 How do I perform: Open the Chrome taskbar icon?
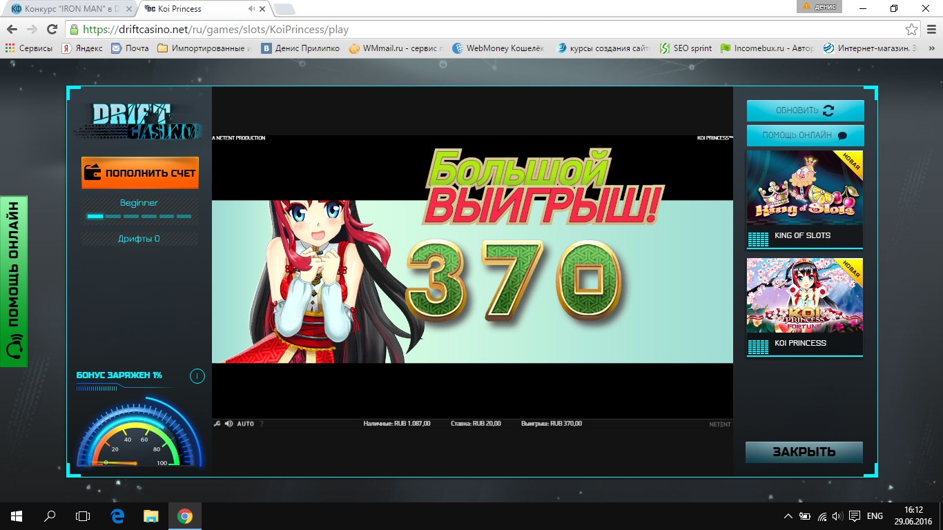pyautogui.click(x=184, y=516)
